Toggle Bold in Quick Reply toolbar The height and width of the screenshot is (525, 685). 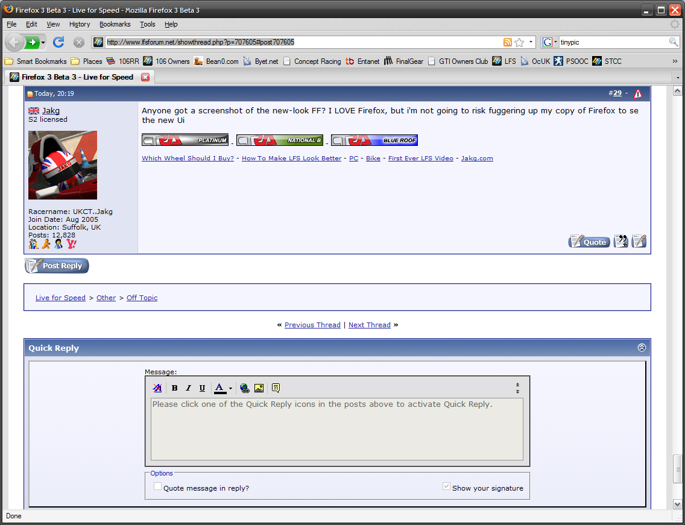click(x=174, y=388)
